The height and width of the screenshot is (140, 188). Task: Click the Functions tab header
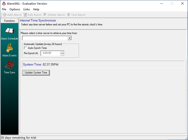tap(9, 21)
